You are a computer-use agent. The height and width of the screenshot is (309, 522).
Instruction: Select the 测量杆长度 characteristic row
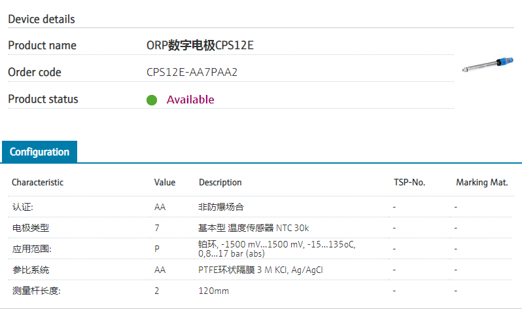(35, 291)
